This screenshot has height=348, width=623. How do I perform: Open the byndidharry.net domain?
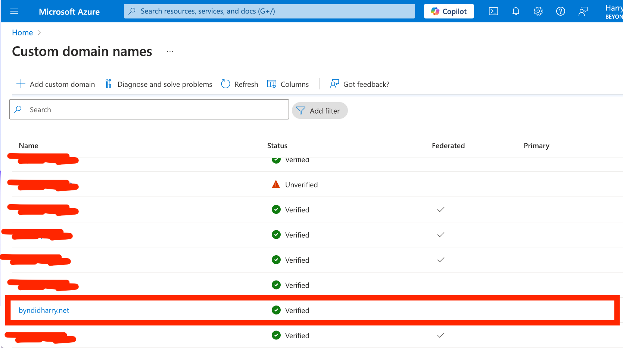click(44, 310)
